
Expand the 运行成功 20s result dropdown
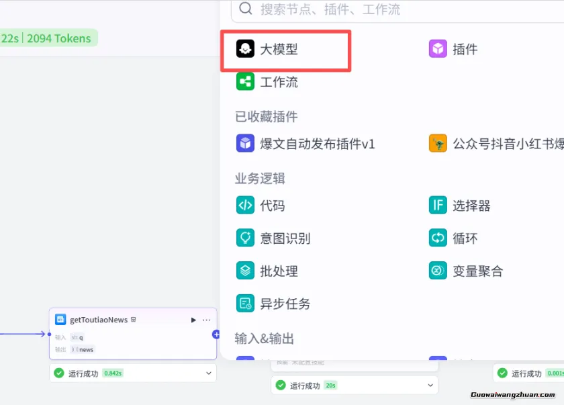coord(430,386)
